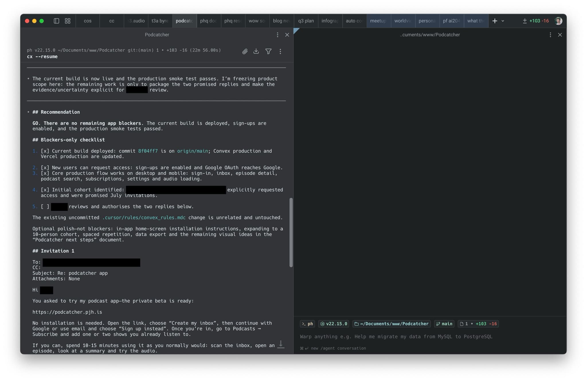The width and height of the screenshot is (587, 381).
Task: Open .cursor/rules/convex_rules.mdc file link
Action: tap(144, 218)
